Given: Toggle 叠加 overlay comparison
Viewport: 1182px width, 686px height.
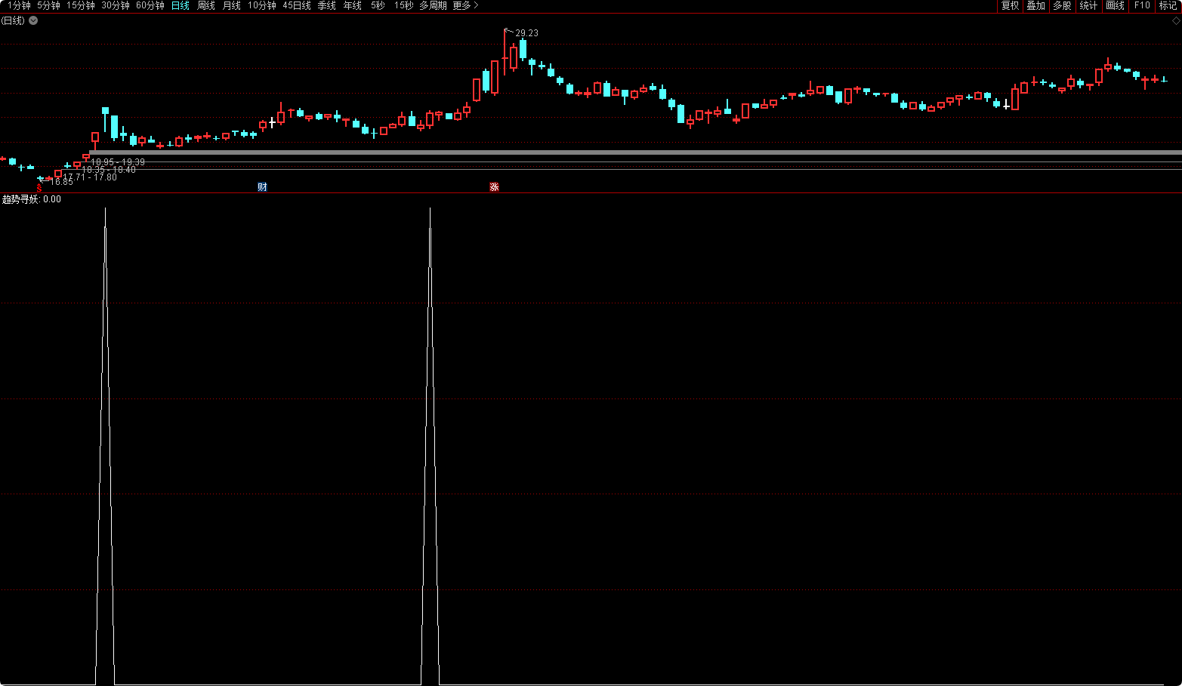Looking at the screenshot, I should (x=1035, y=6).
